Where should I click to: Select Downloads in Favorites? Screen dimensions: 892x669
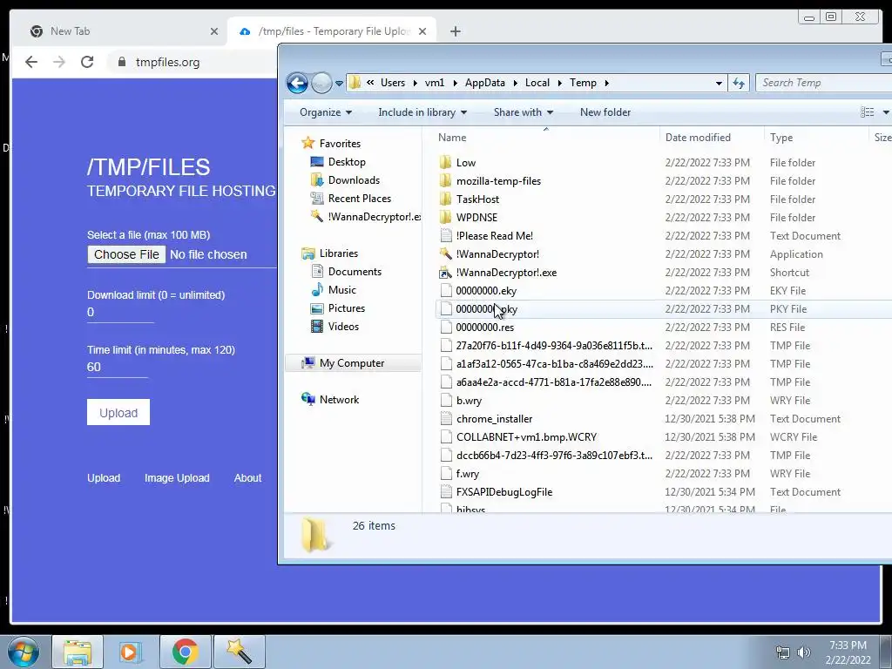(354, 180)
